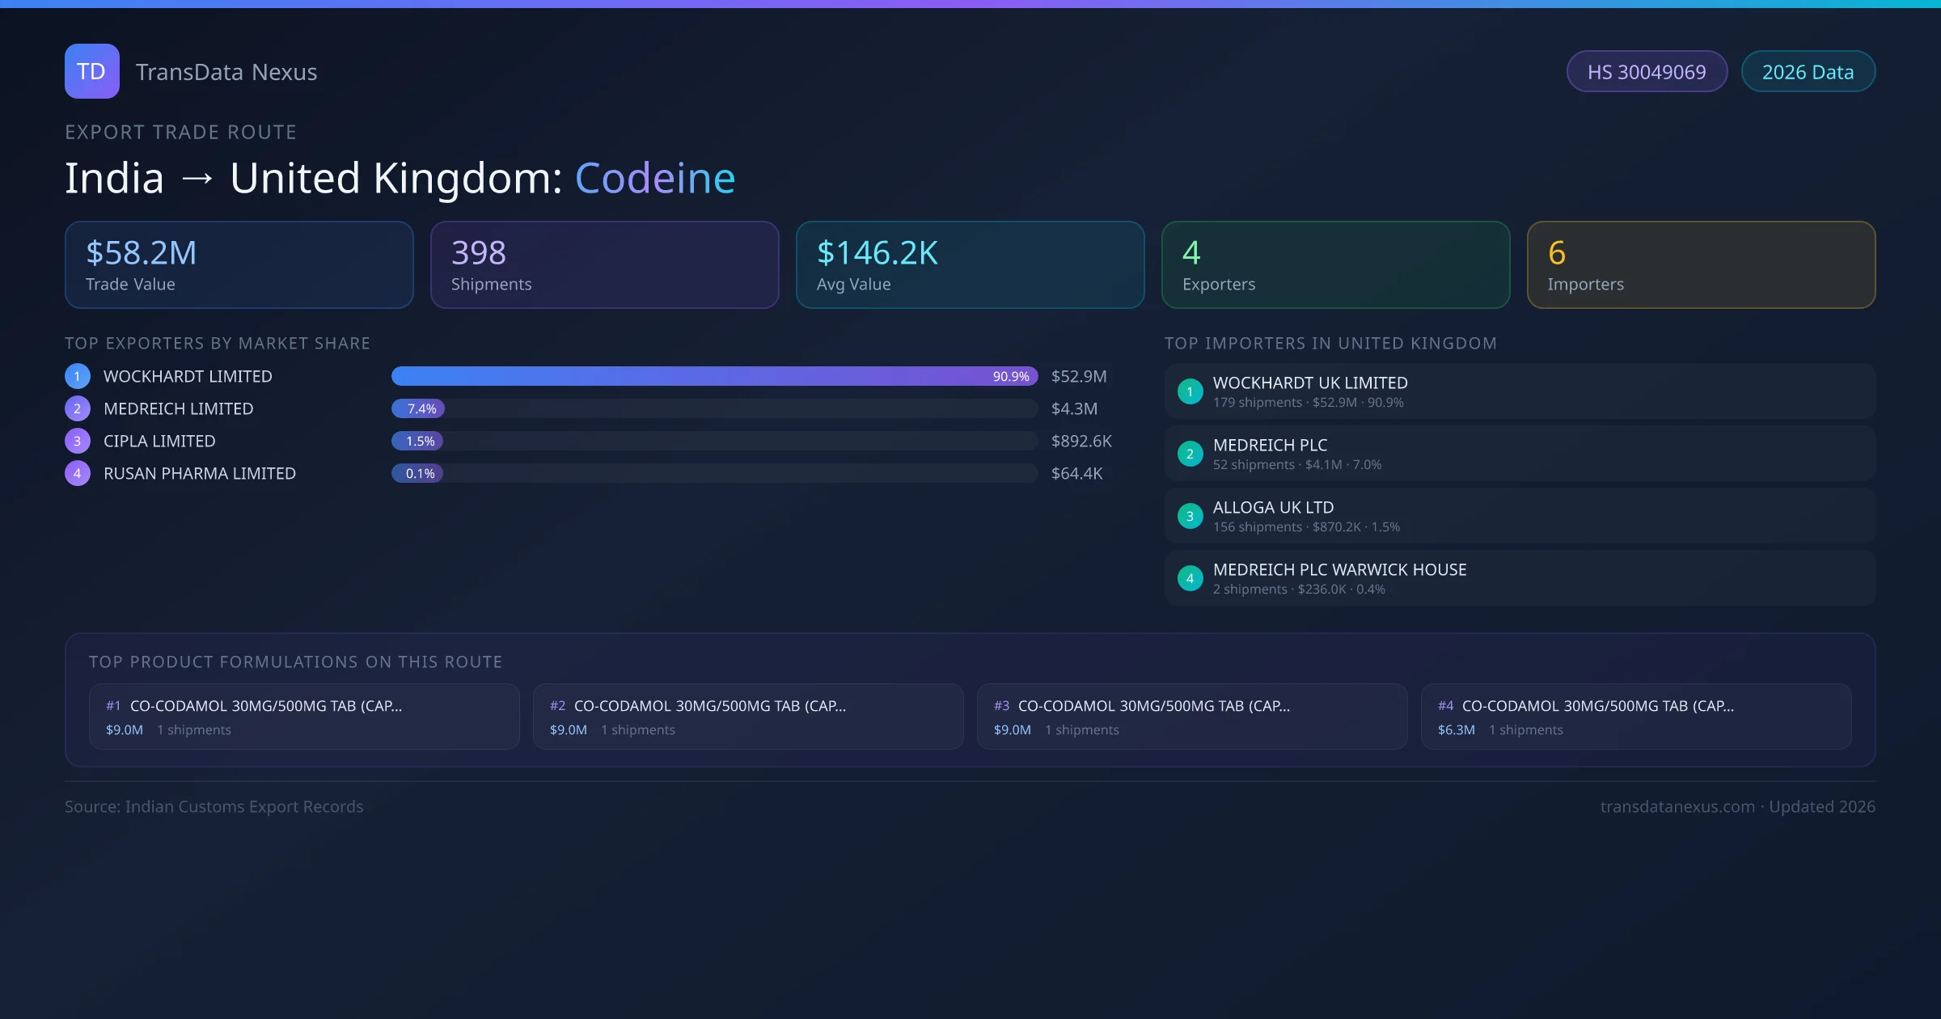Click rank 1 badge beside Wockhardt Limited
Screen dimensions: 1941x1019
(x=78, y=376)
